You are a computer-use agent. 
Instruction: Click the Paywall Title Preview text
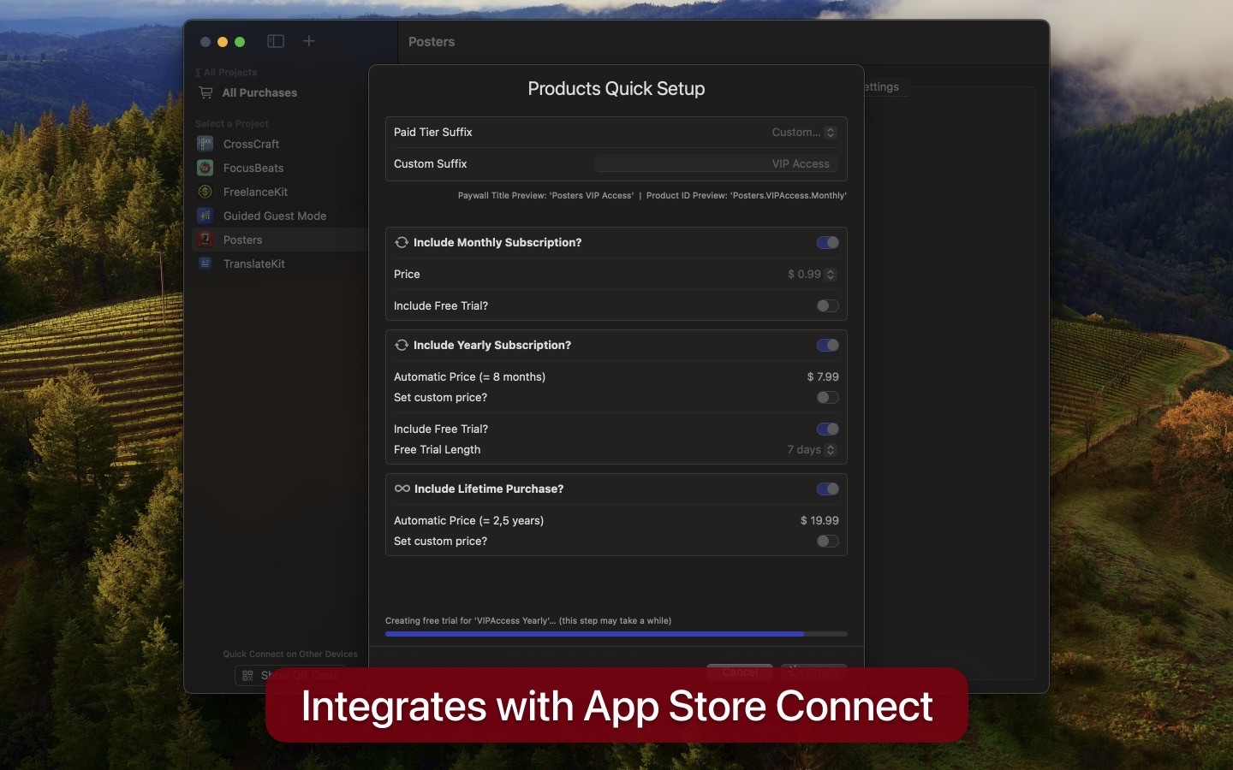tap(545, 195)
